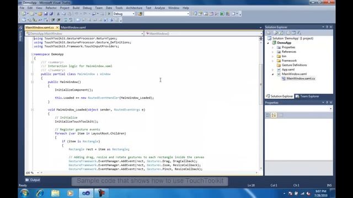Click the Undo arrow icon
Viewport: 353px width, 198px height.
coord(77,14)
